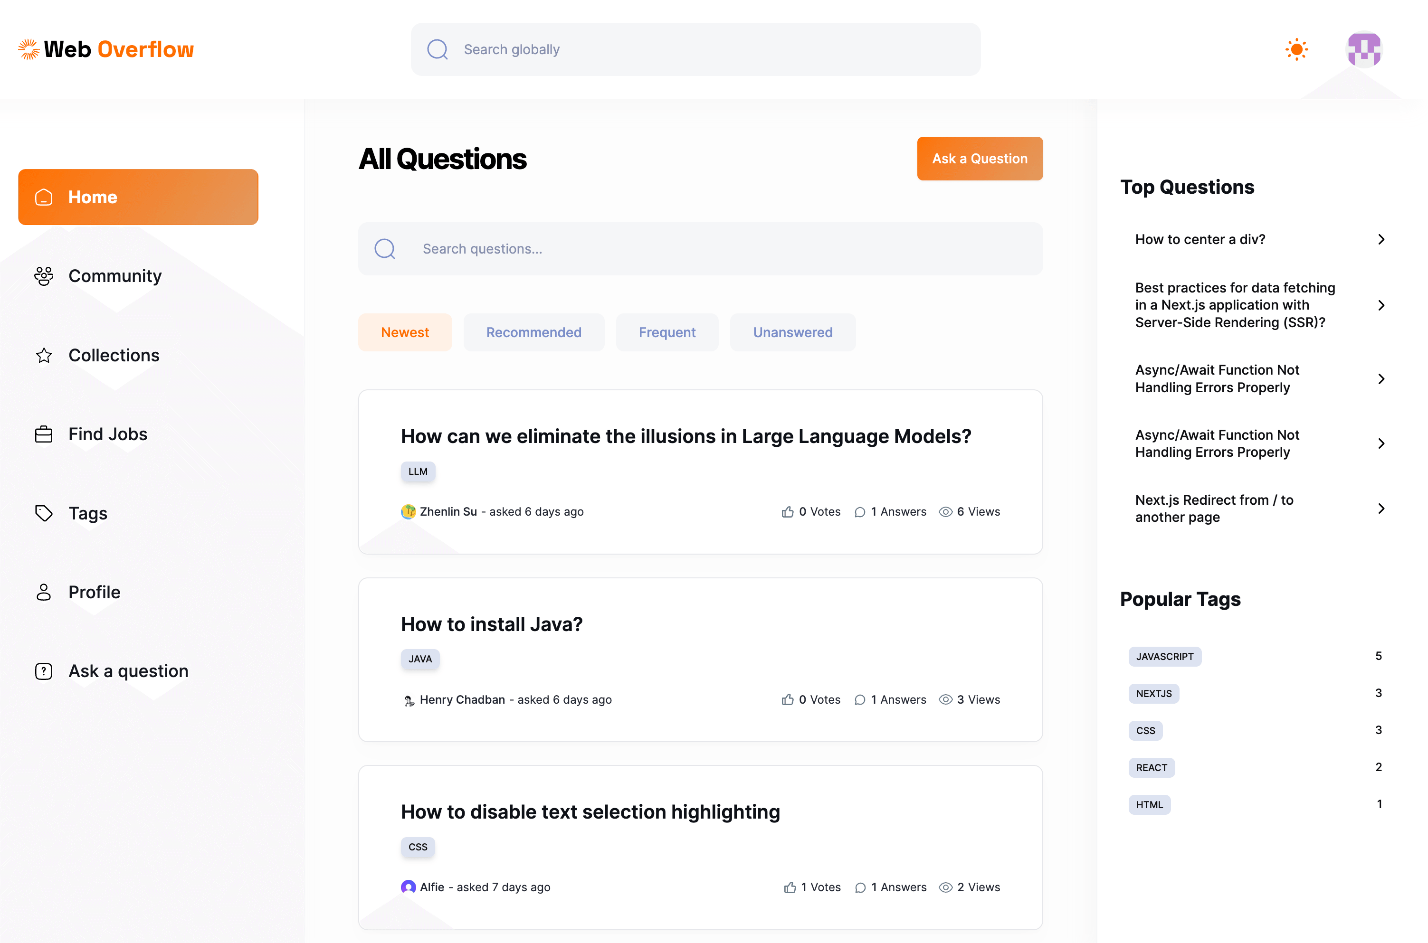Image resolution: width=1428 pixels, height=943 pixels.
Task: Expand the 'How to center a div?' chevron
Action: pos(1381,239)
